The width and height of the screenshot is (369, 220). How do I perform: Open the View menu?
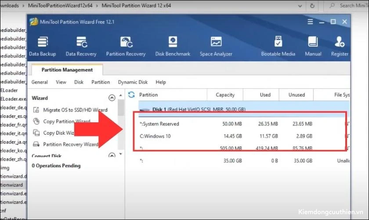[61, 82]
